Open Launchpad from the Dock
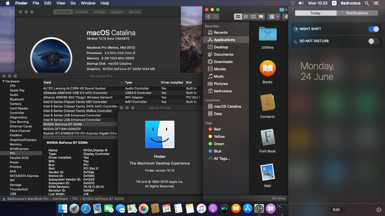The width and height of the screenshot is (385, 216). click(74, 208)
